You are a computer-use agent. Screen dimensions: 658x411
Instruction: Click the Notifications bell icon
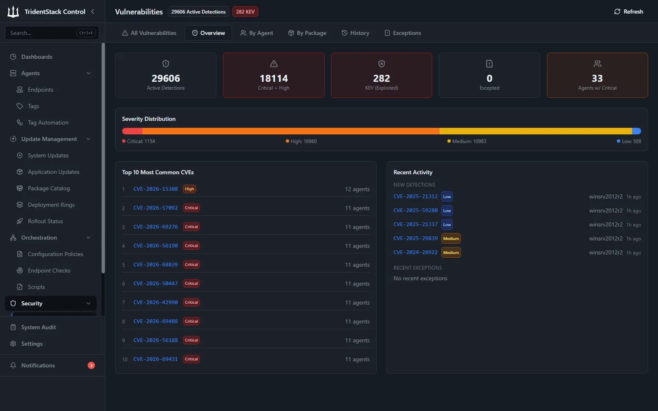(13, 365)
